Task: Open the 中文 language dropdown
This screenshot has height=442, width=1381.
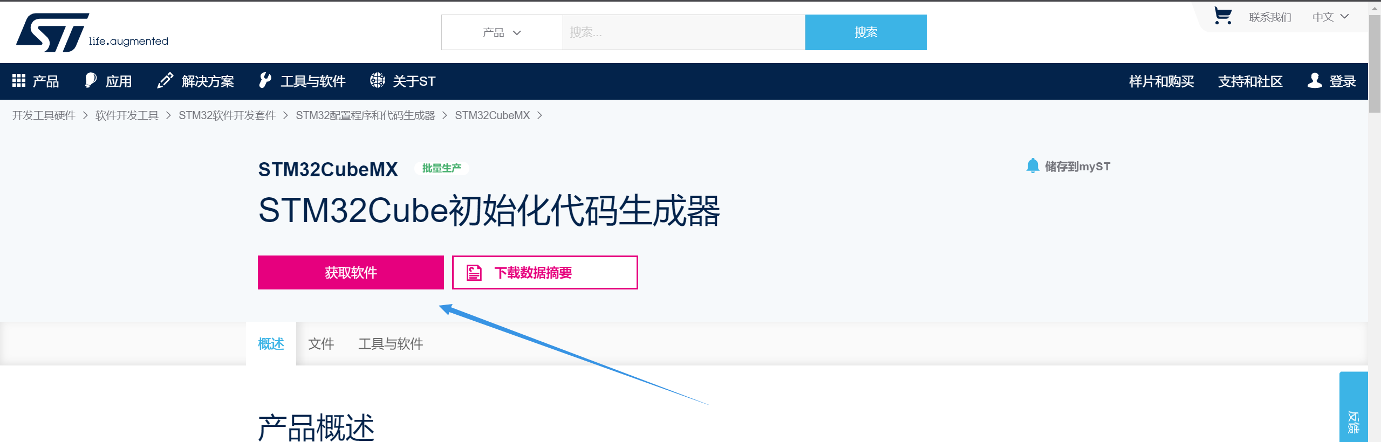Action: pyautogui.click(x=1330, y=17)
